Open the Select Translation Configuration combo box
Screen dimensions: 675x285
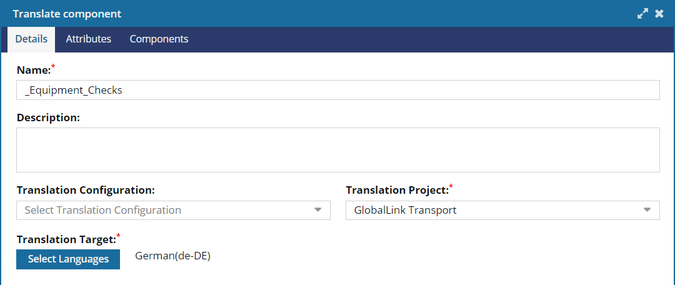[174, 210]
